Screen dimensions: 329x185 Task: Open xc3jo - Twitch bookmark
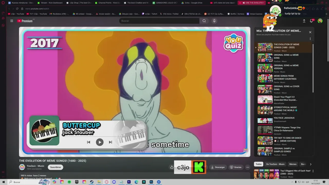click(149, 14)
